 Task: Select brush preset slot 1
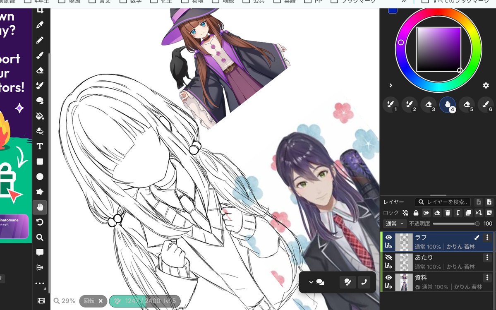coord(391,105)
